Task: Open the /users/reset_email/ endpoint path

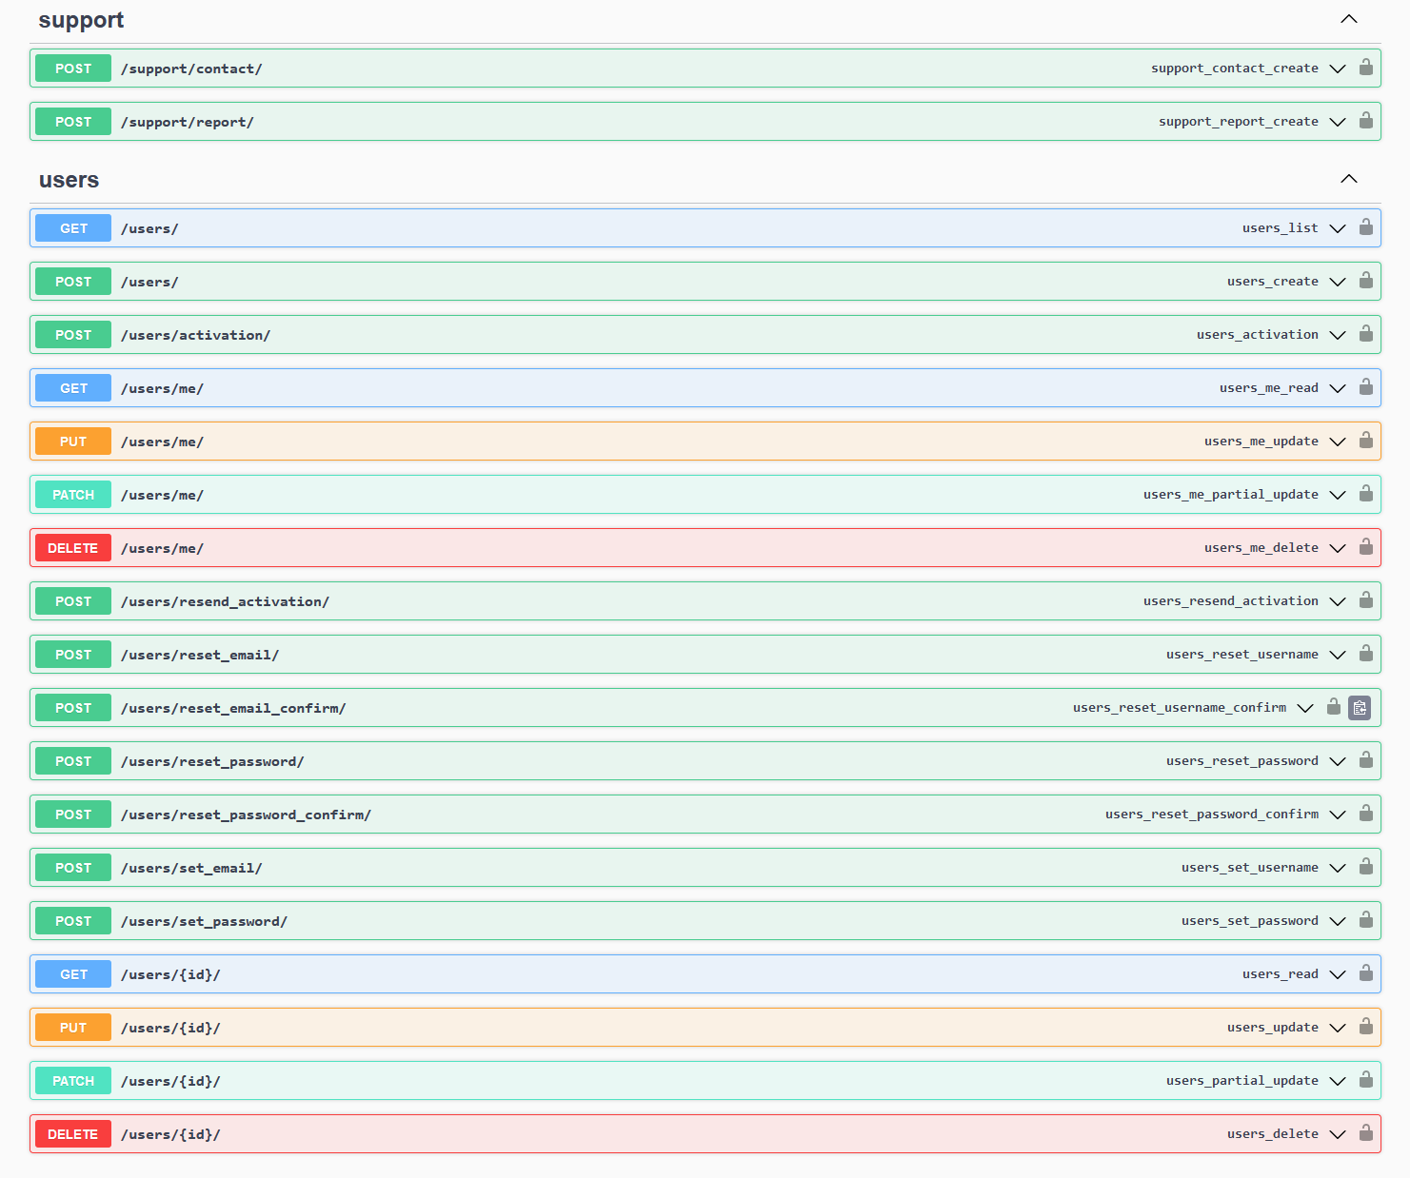Action: tap(200, 655)
